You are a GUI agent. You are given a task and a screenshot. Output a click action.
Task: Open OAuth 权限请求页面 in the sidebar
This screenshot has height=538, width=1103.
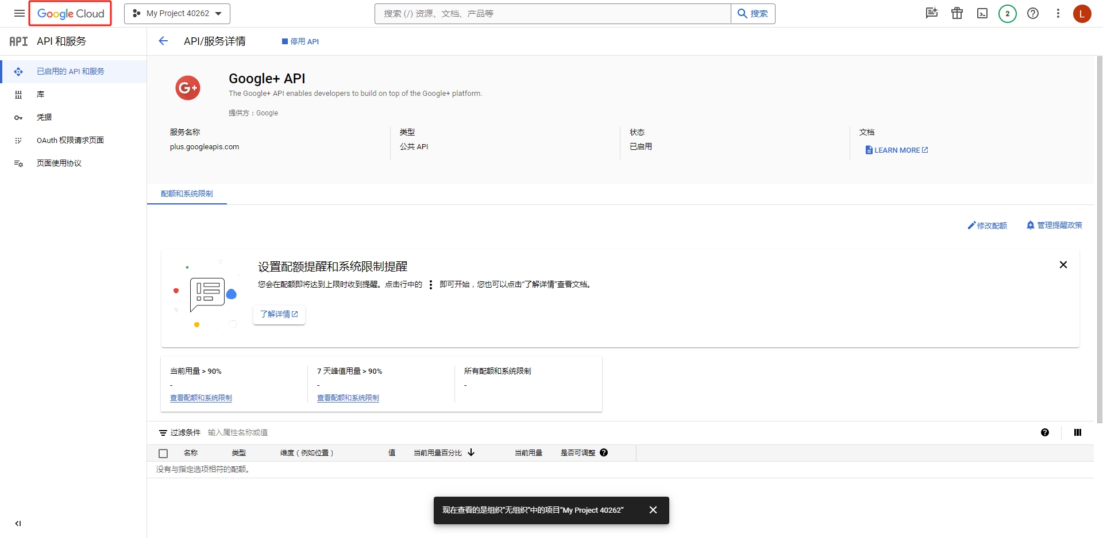74,140
